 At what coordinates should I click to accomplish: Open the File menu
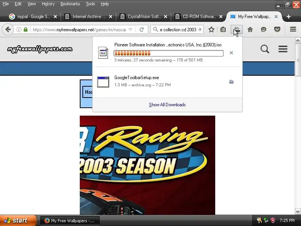6,4
